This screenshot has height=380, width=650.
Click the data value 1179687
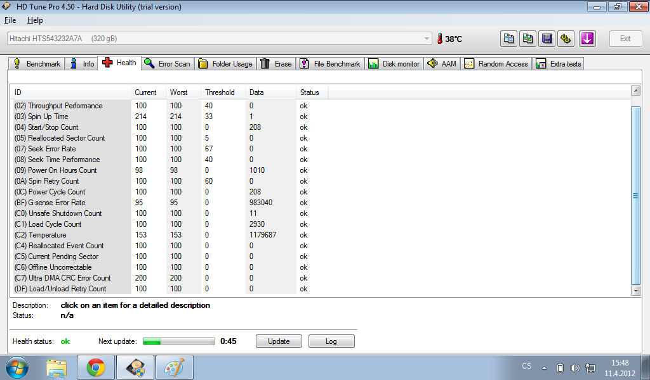tap(263, 235)
